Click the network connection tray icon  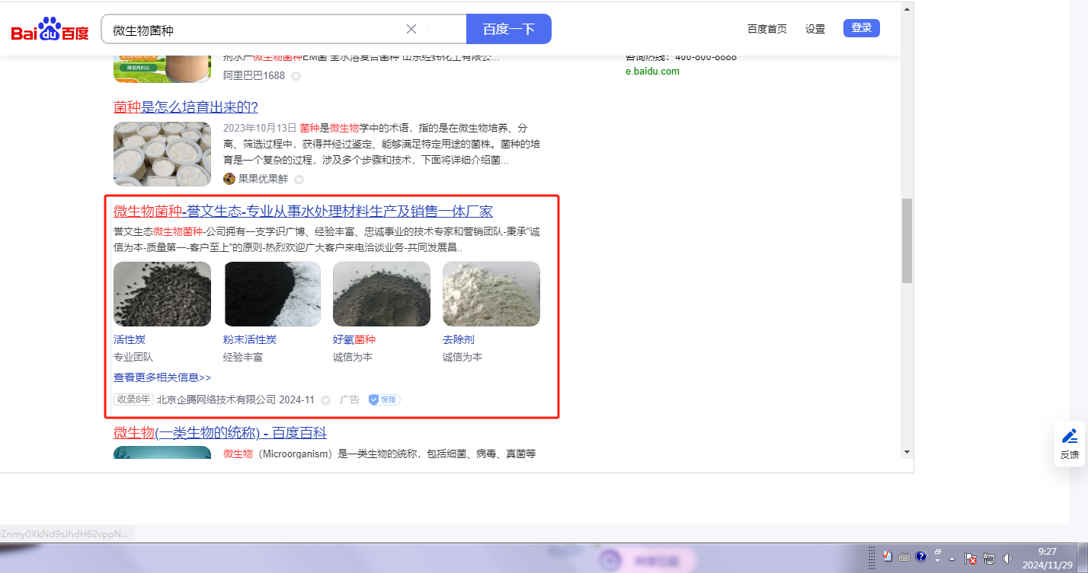click(989, 558)
